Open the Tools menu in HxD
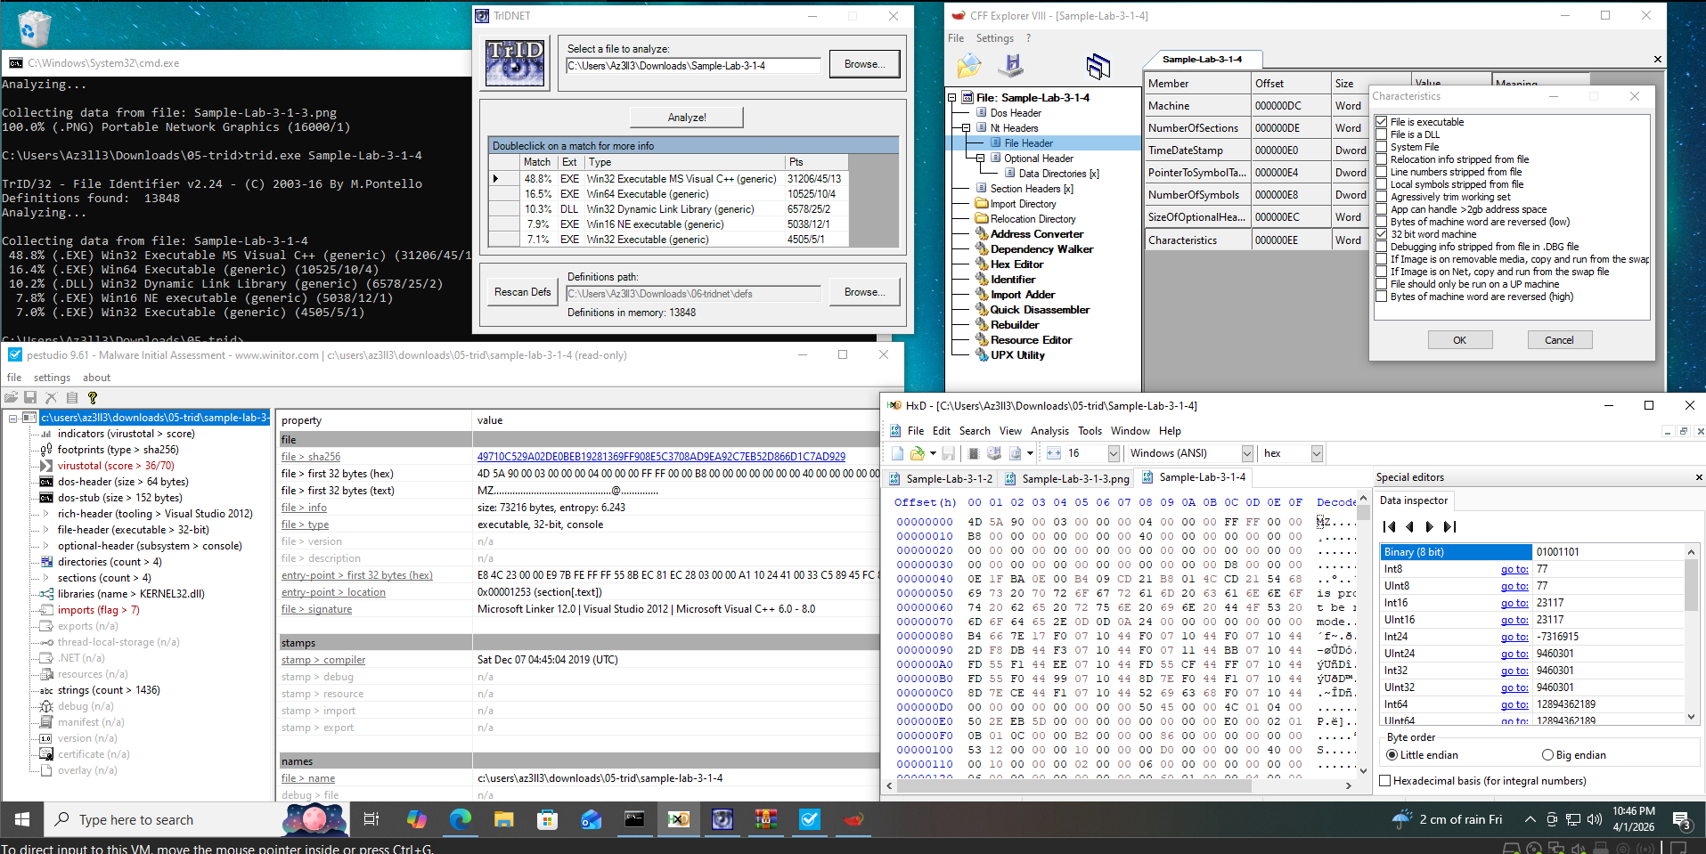The image size is (1706, 854). [x=1090, y=431]
